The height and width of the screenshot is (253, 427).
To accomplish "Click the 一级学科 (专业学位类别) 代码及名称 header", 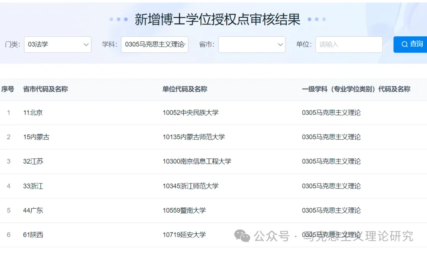I will pos(356,89).
